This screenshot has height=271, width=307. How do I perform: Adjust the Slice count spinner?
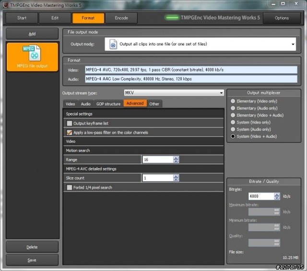[176, 178]
